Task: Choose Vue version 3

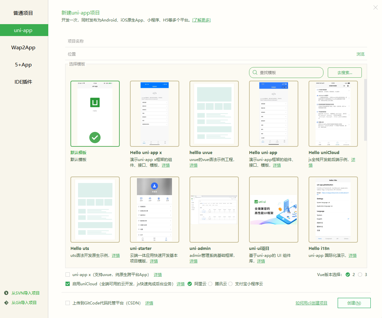Action: click(361, 274)
